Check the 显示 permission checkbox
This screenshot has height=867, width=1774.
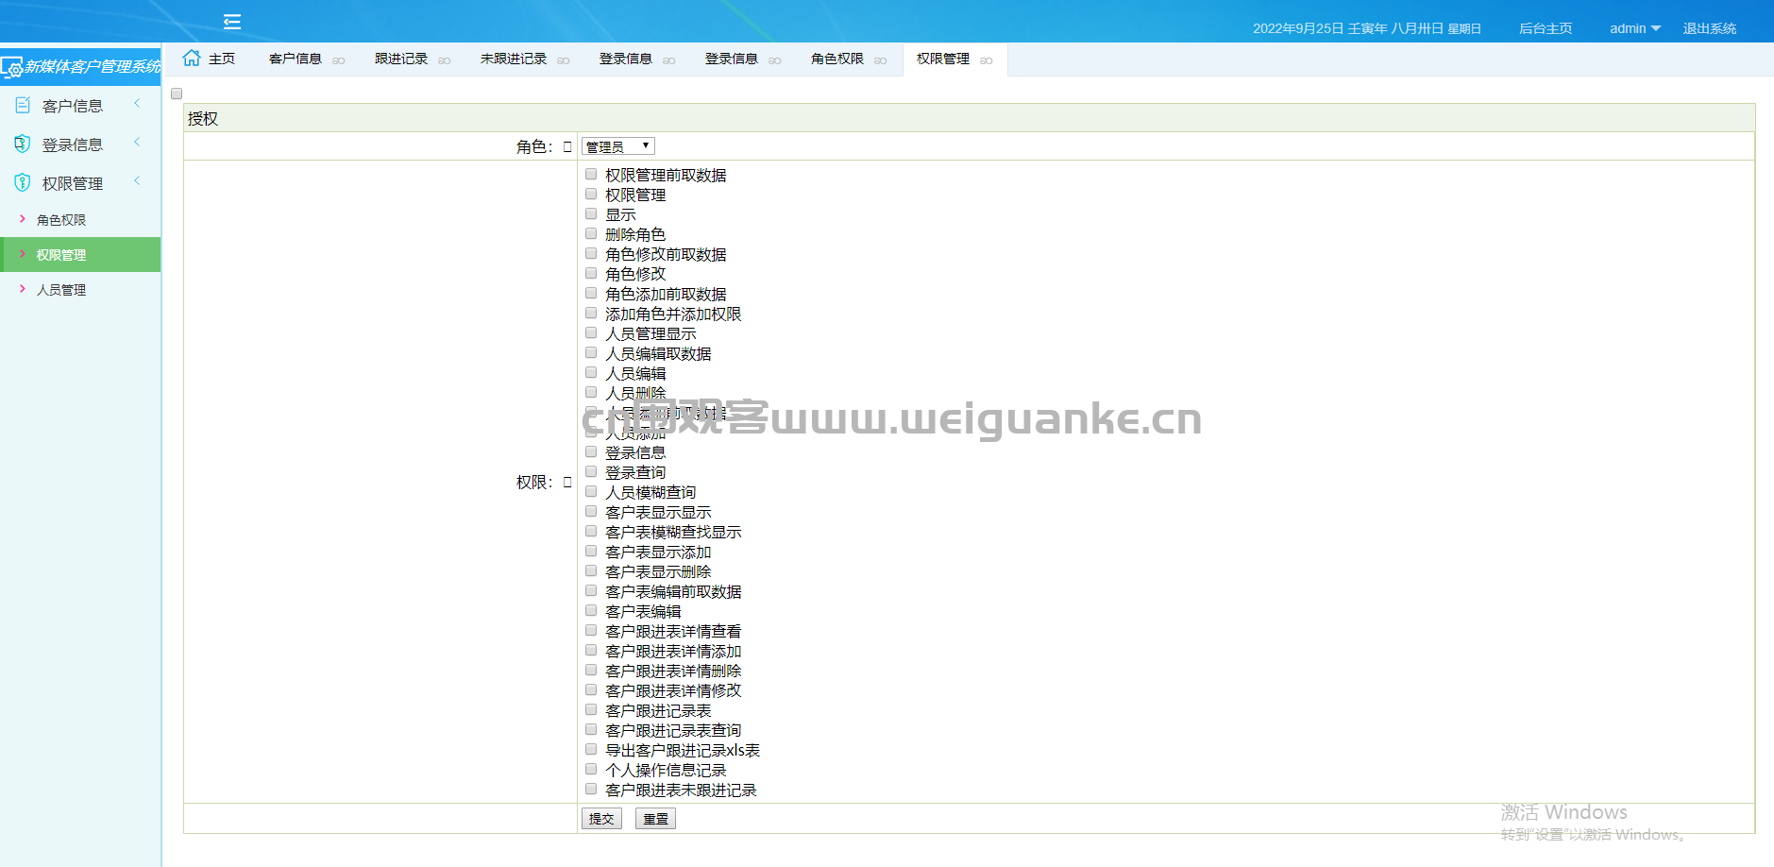pyautogui.click(x=591, y=213)
